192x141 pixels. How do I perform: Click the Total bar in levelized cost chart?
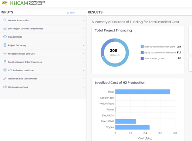[x=143, y=92]
